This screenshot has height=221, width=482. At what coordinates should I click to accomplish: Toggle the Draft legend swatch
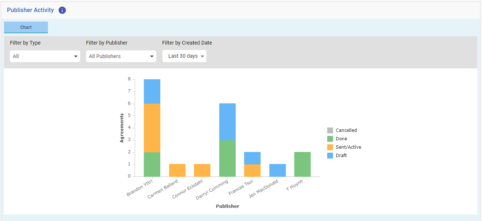[x=330, y=156]
